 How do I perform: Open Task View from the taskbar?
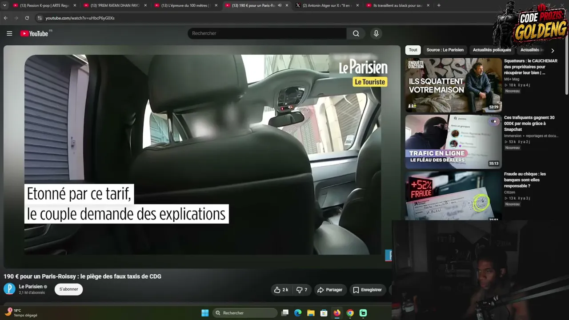click(x=285, y=313)
